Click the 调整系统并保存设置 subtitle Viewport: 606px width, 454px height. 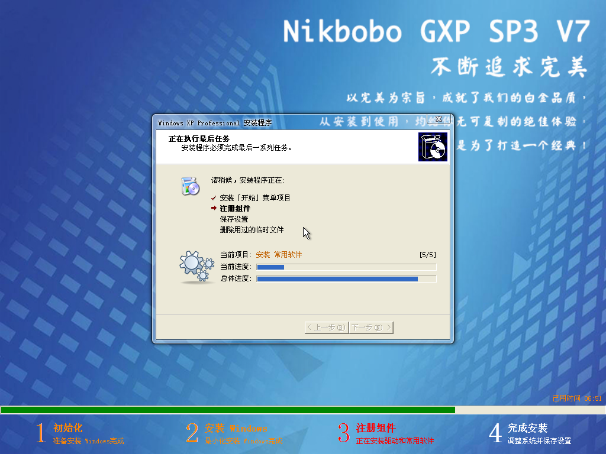click(540, 441)
